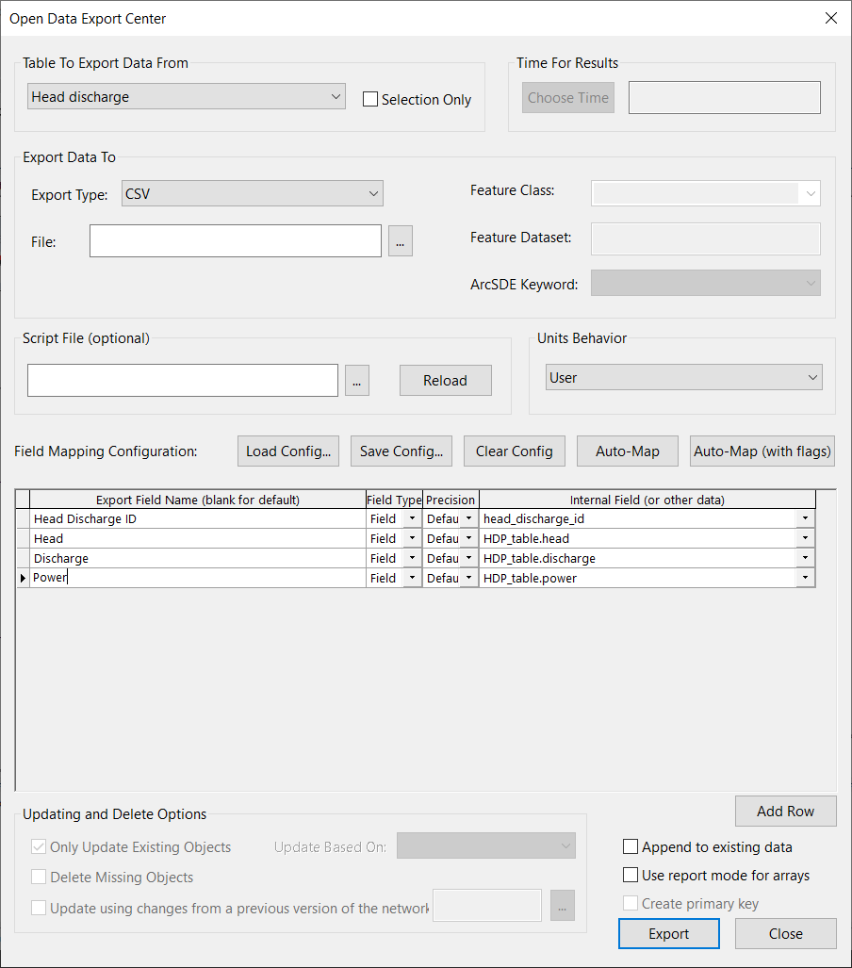Click Add Row to insert a field
852x968 pixels.
tap(785, 811)
